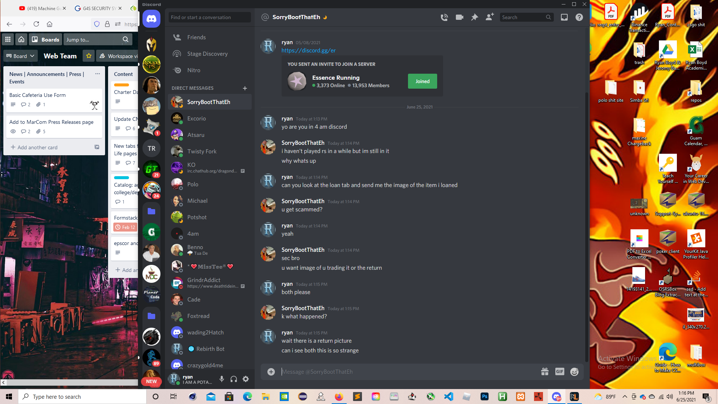The image size is (718, 404).
Task: Open Stage Discovery in left sidebar
Action: click(207, 53)
